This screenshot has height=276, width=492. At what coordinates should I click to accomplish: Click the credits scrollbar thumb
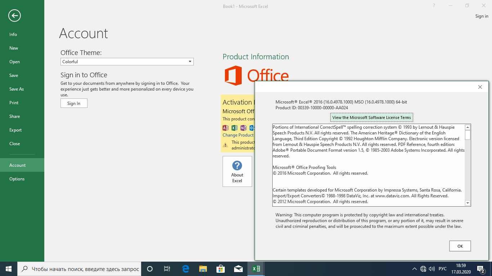(x=468, y=135)
